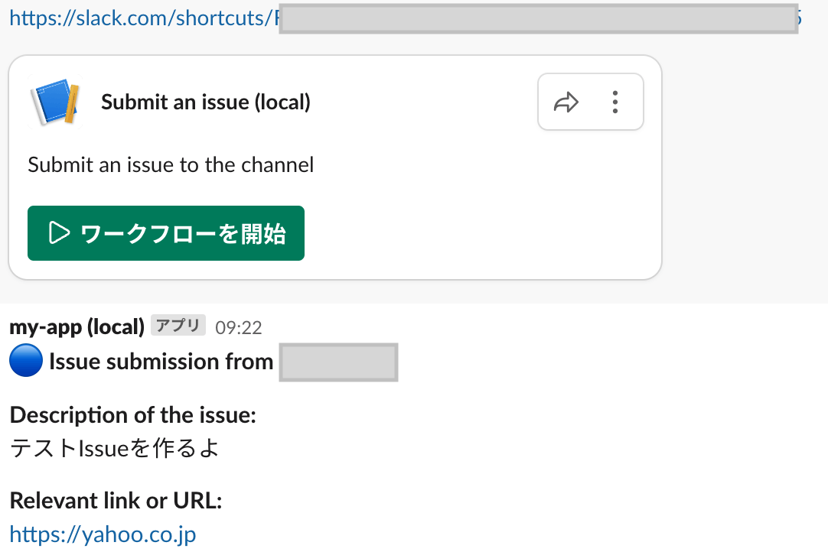Click the Submit an issue to the channel description
Image resolution: width=828 pixels, height=552 pixels.
171,164
